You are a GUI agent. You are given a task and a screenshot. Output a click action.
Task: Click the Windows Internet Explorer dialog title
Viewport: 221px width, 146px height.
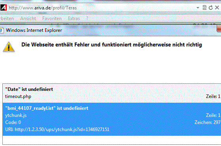tap(34, 30)
